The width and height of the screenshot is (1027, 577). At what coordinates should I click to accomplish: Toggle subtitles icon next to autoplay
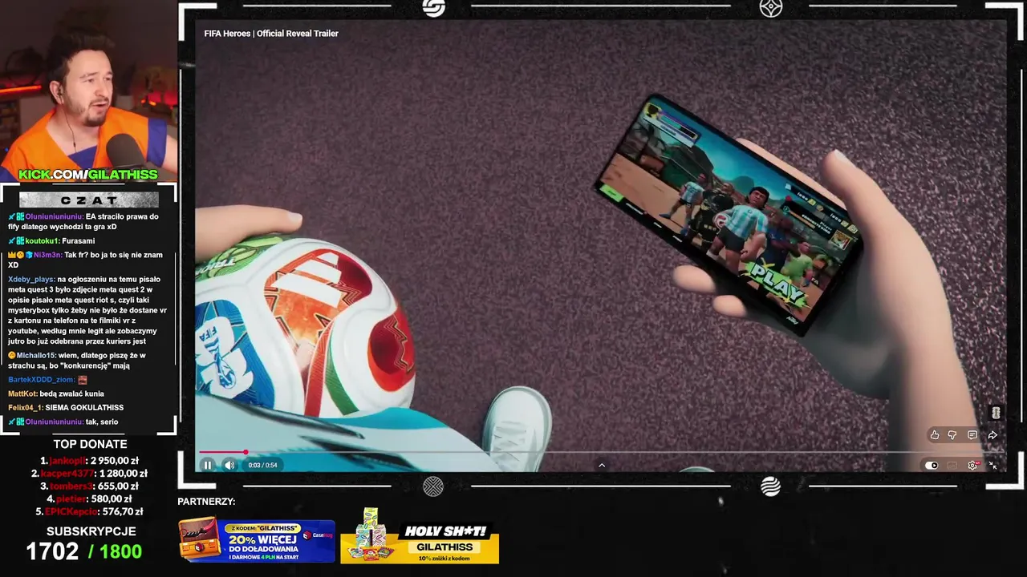click(x=952, y=466)
